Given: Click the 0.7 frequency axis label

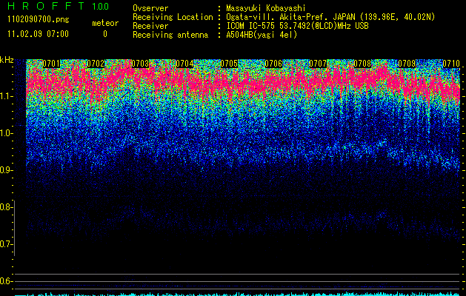Looking at the screenshot, I should point(7,244).
